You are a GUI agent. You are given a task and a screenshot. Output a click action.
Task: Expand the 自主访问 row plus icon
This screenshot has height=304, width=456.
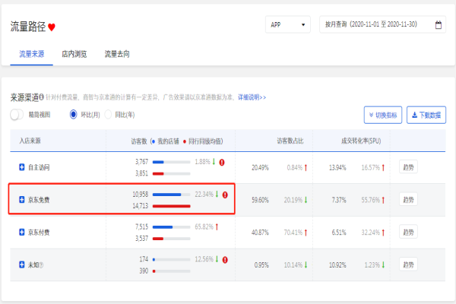(22, 166)
